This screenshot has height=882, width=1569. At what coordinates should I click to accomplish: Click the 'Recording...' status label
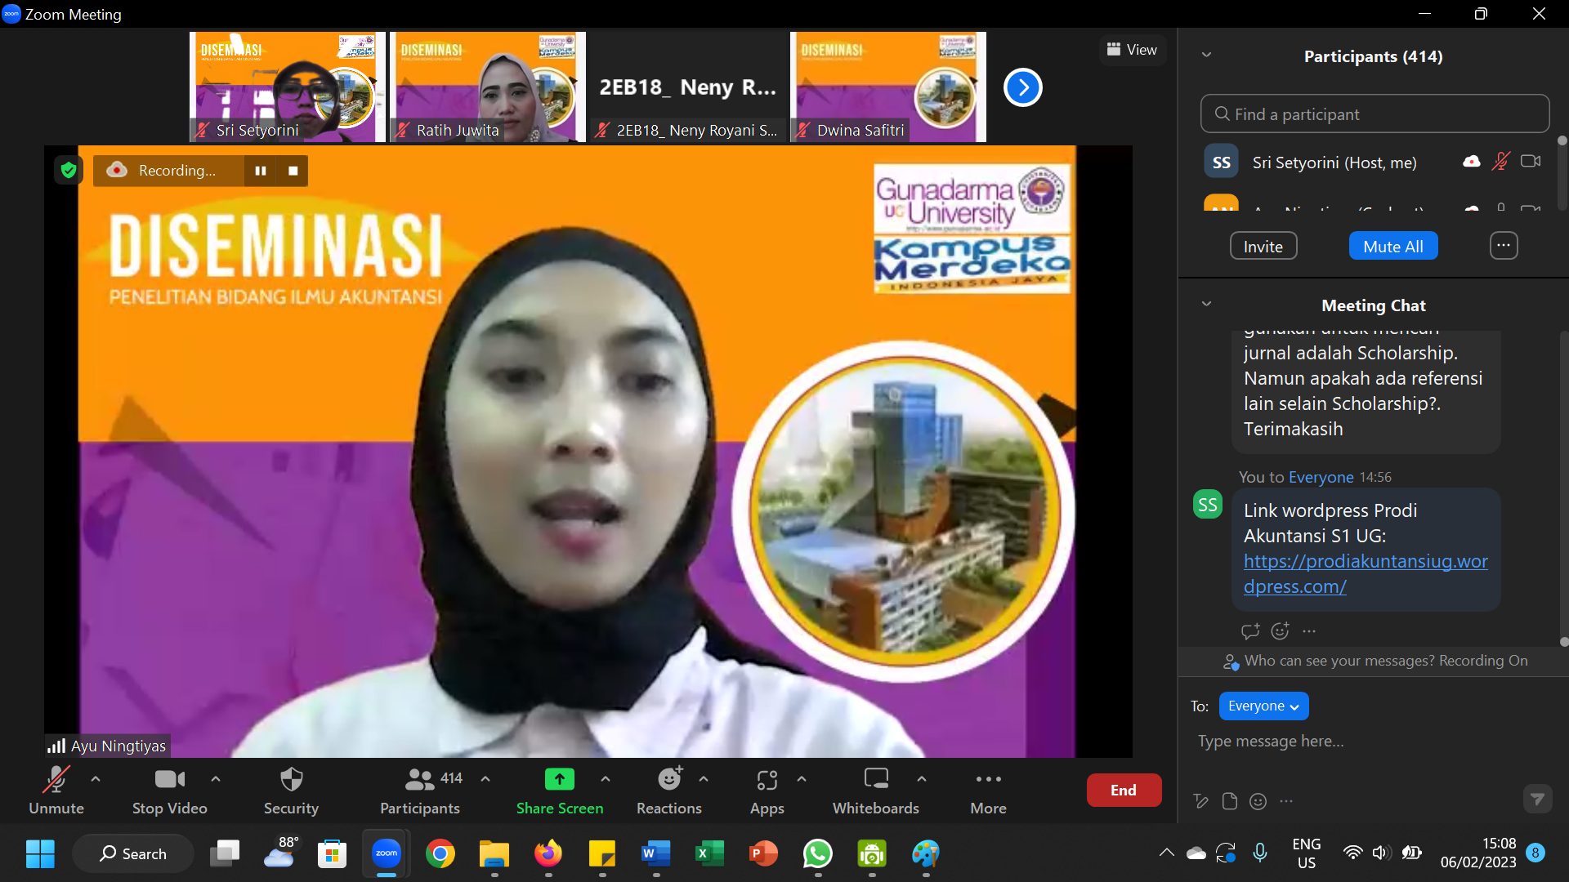(177, 171)
